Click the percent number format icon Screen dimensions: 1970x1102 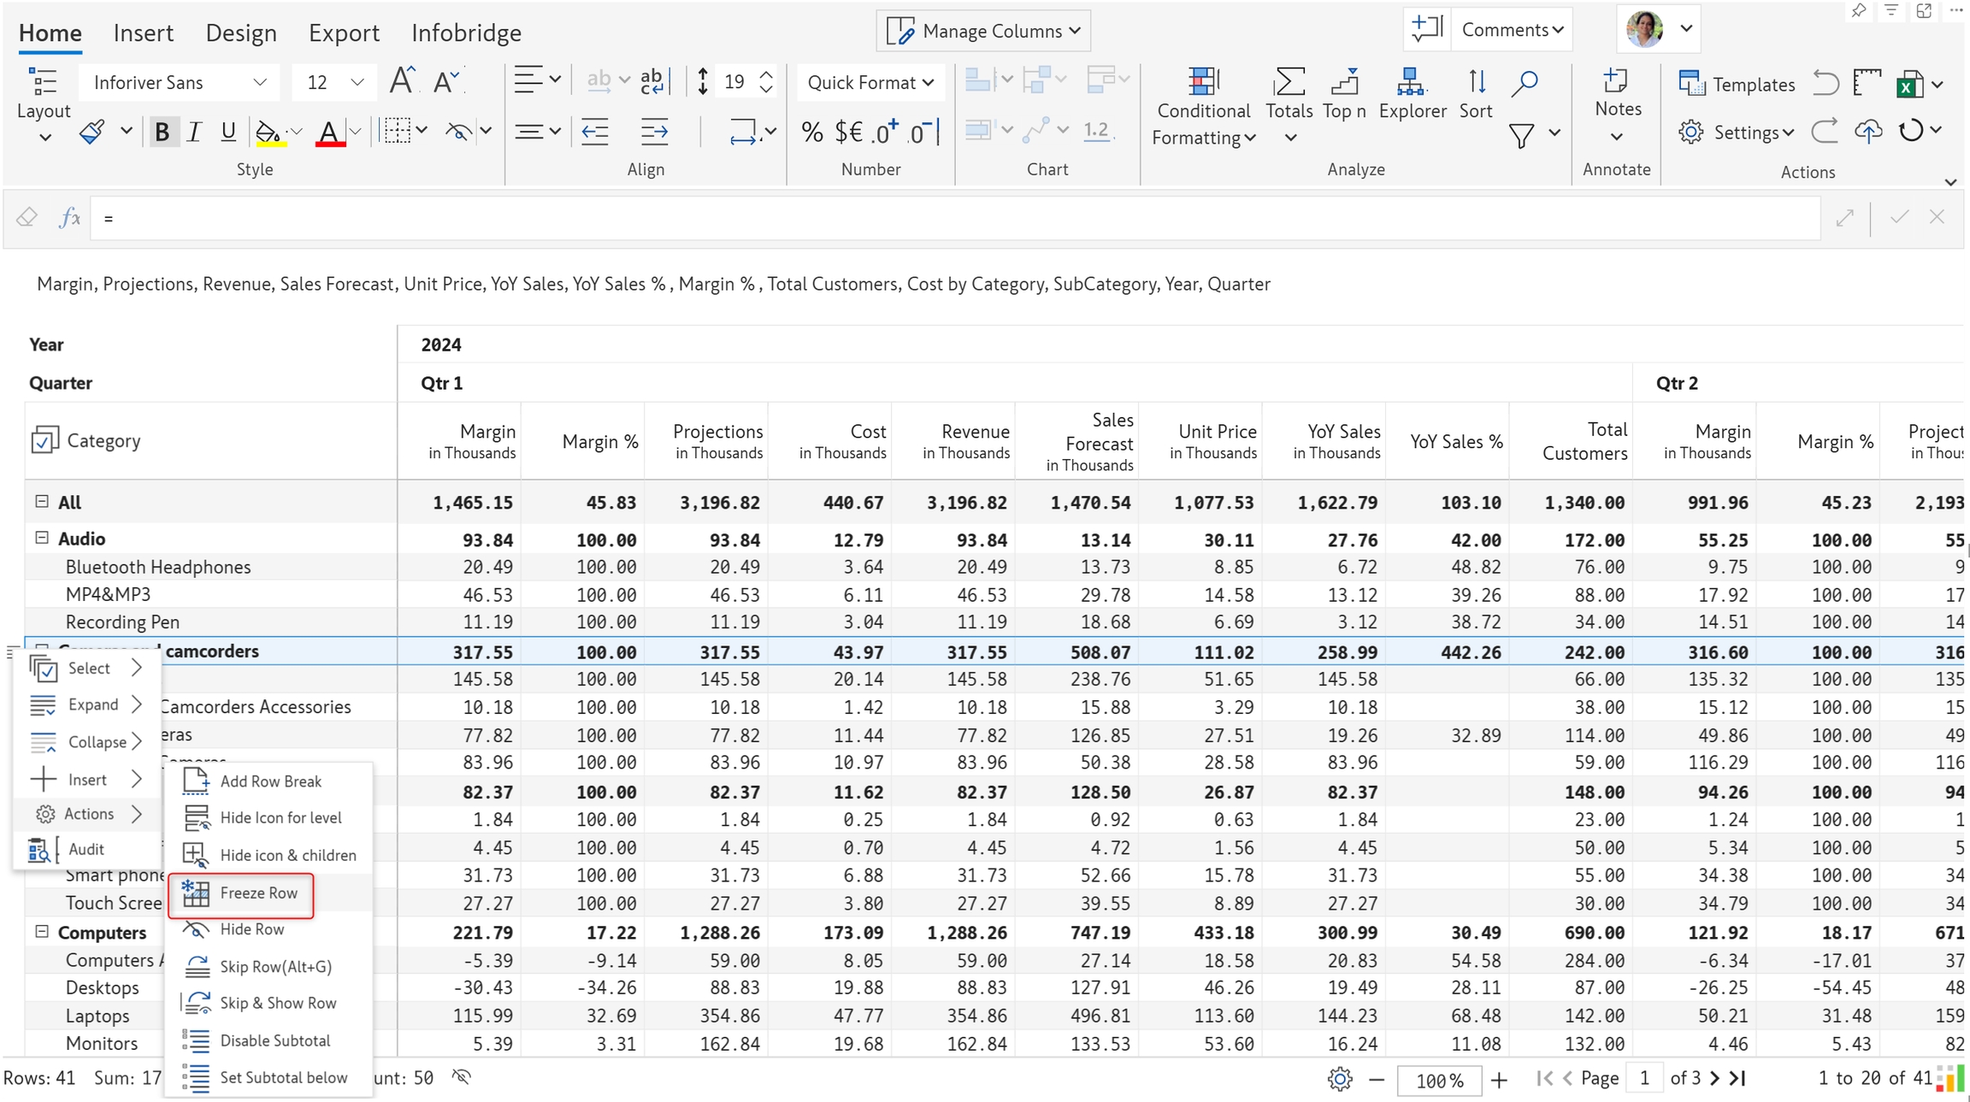tap(811, 132)
